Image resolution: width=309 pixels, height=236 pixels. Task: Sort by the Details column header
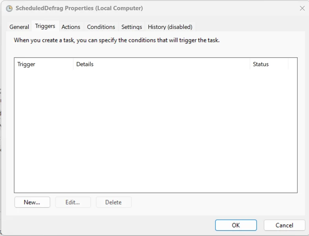161,64
